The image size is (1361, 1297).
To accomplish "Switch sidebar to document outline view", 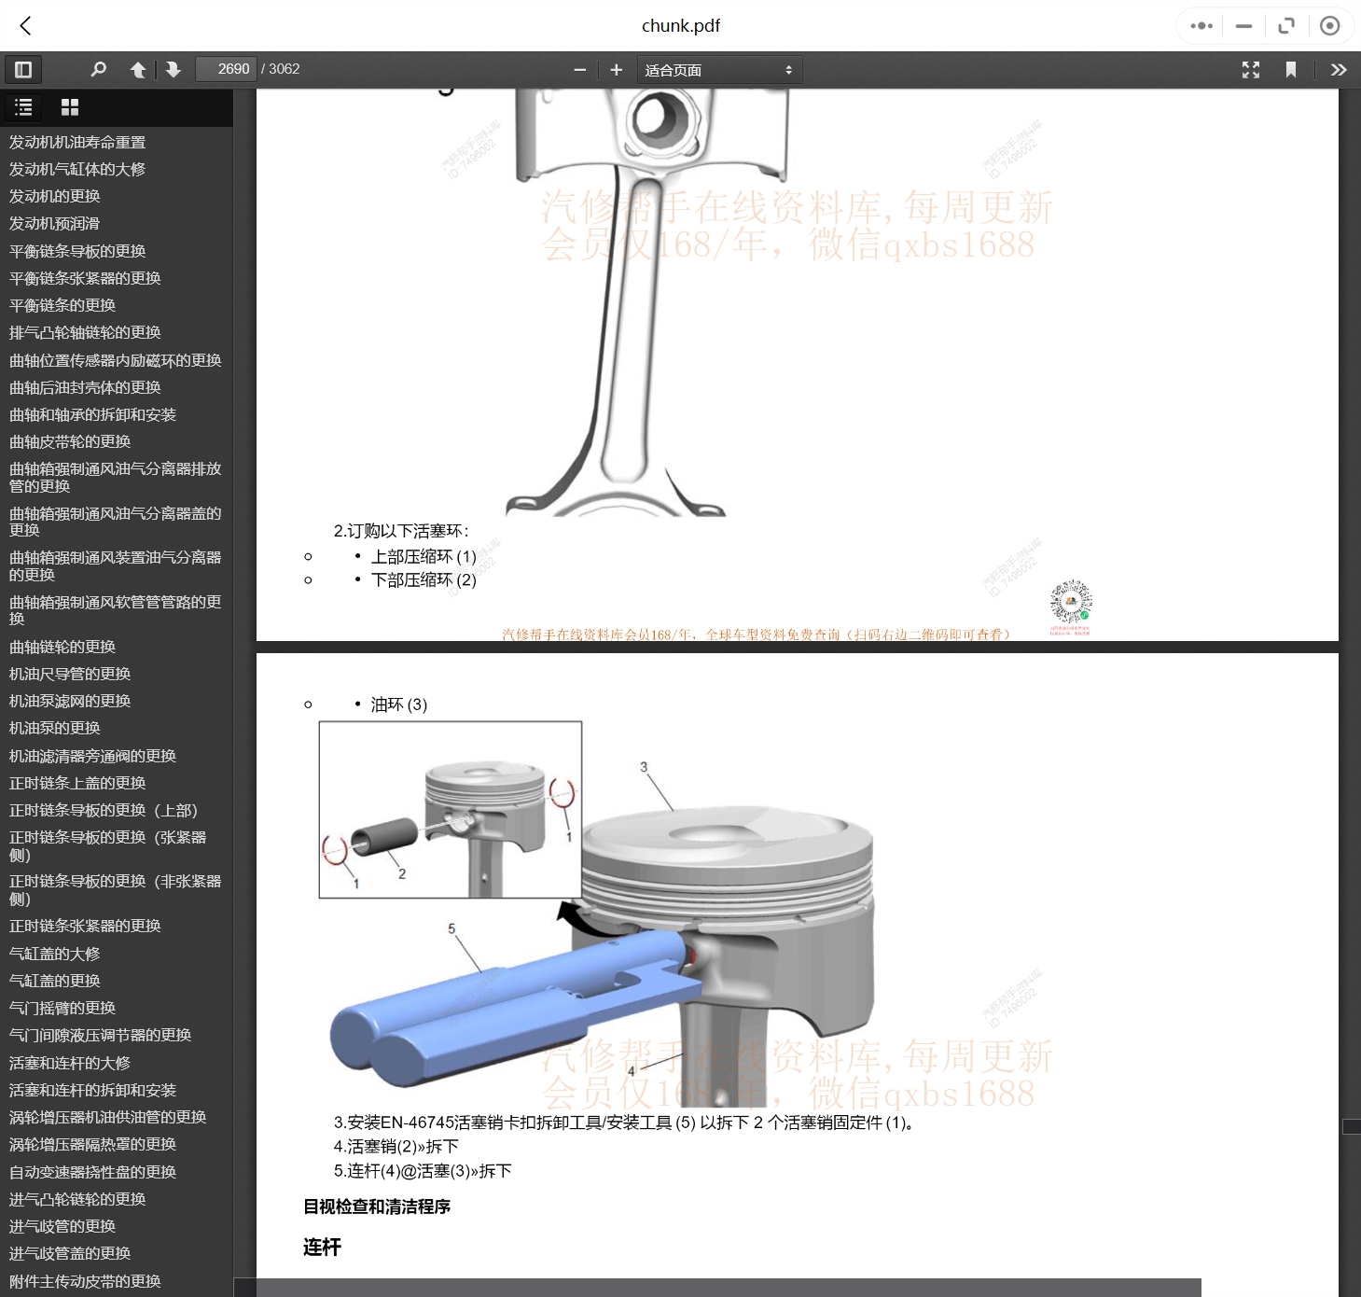I will pyautogui.click(x=23, y=106).
